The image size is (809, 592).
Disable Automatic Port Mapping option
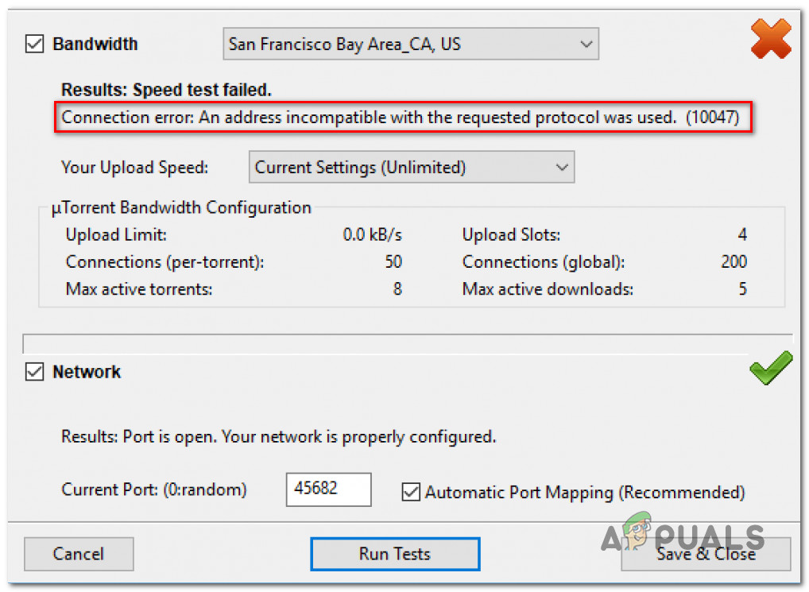[x=411, y=492]
